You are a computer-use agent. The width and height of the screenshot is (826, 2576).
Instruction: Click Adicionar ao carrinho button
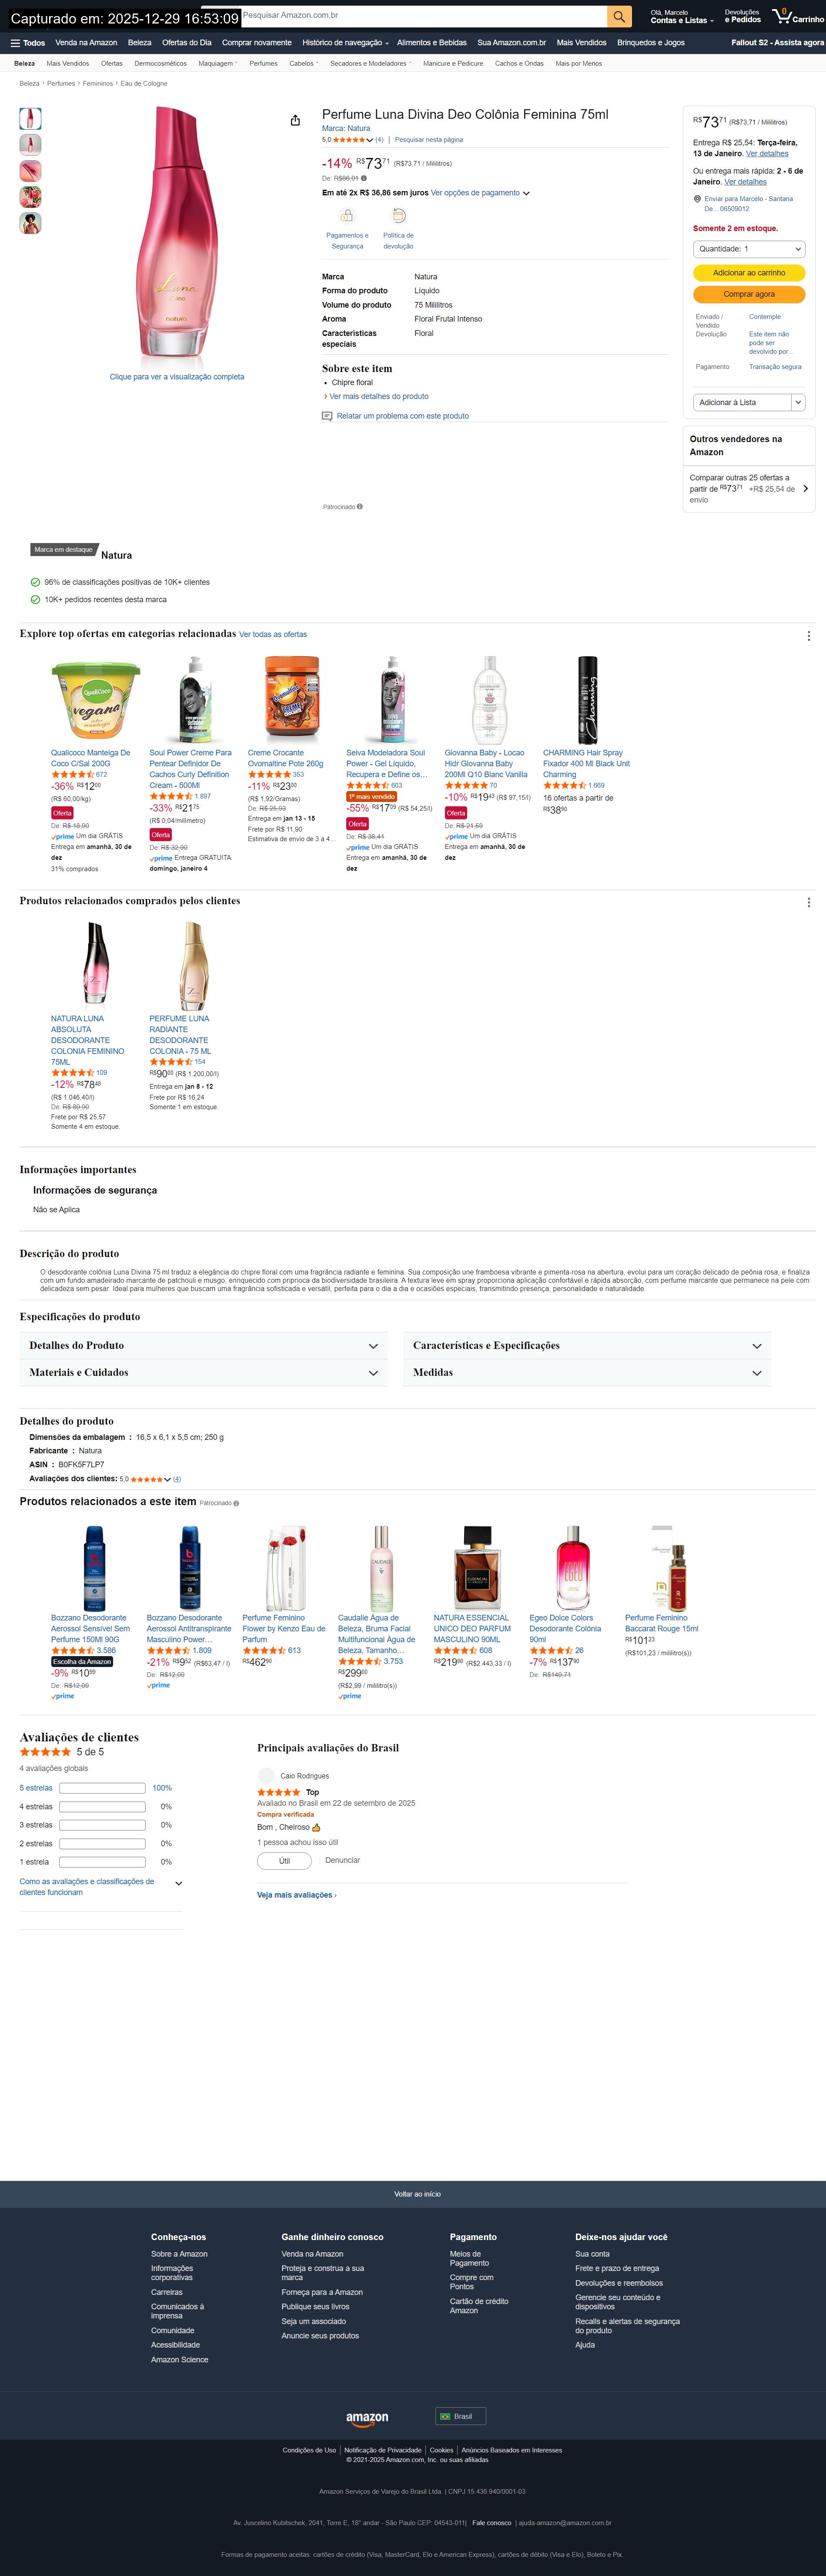[749, 273]
